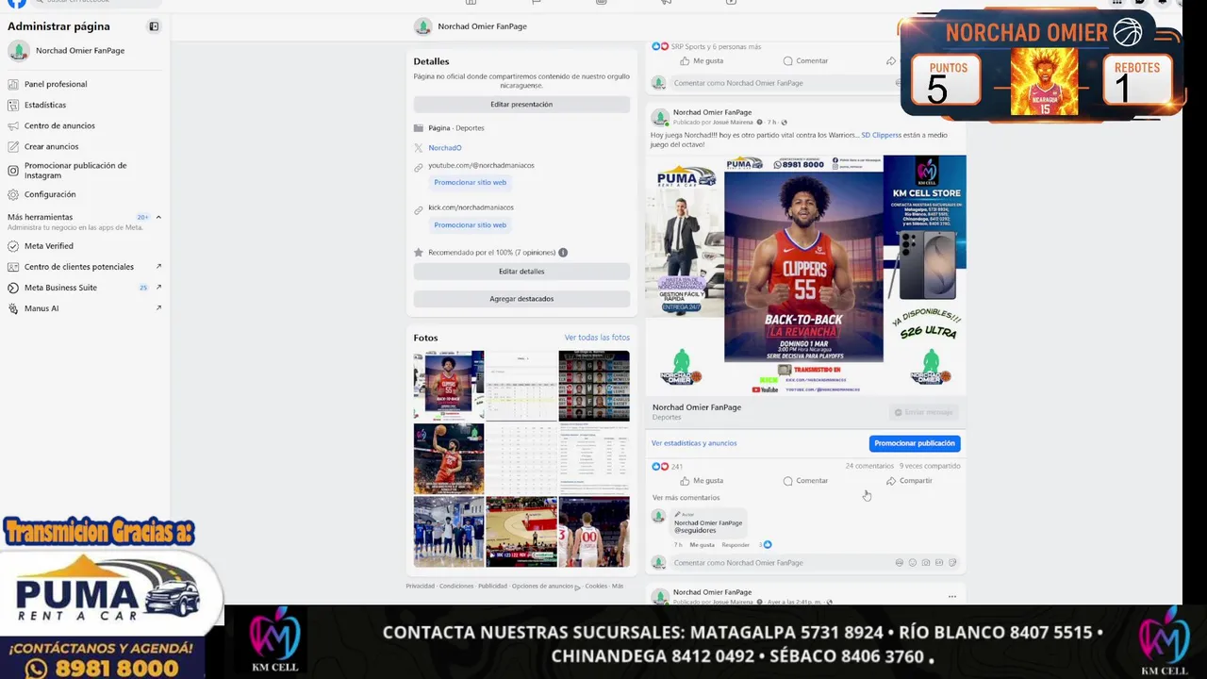Open the 9 veces compartido link
This screenshot has height=679, width=1207.
[930, 466]
